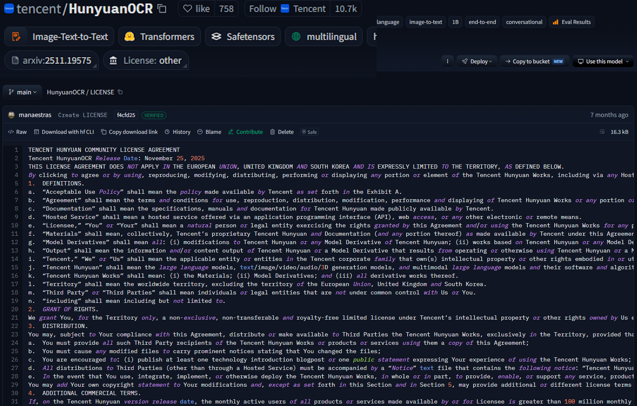Open the main branch selector
The width and height of the screenshot is (637, 406).
(x=22, y=92)
